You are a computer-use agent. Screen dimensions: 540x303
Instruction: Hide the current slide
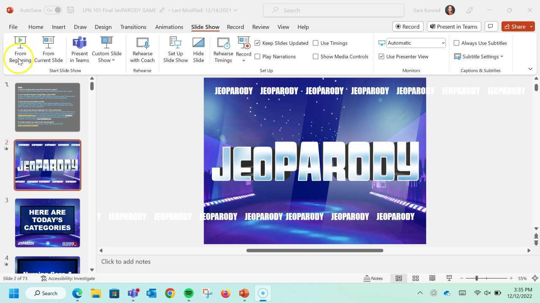198,49
